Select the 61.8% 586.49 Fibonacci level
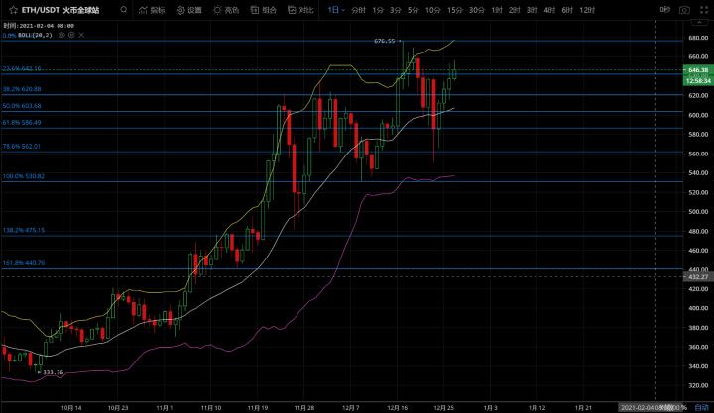714x413 pixels. click(x=22, y=123)
